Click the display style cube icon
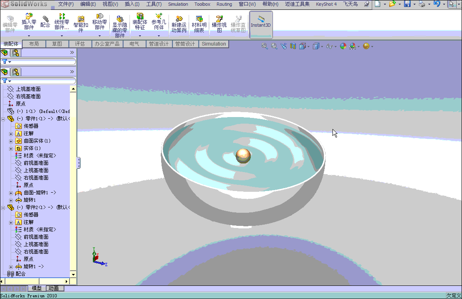Image resolution: width=462 pixels, height=299 pixels. click(x=316, y=46)
